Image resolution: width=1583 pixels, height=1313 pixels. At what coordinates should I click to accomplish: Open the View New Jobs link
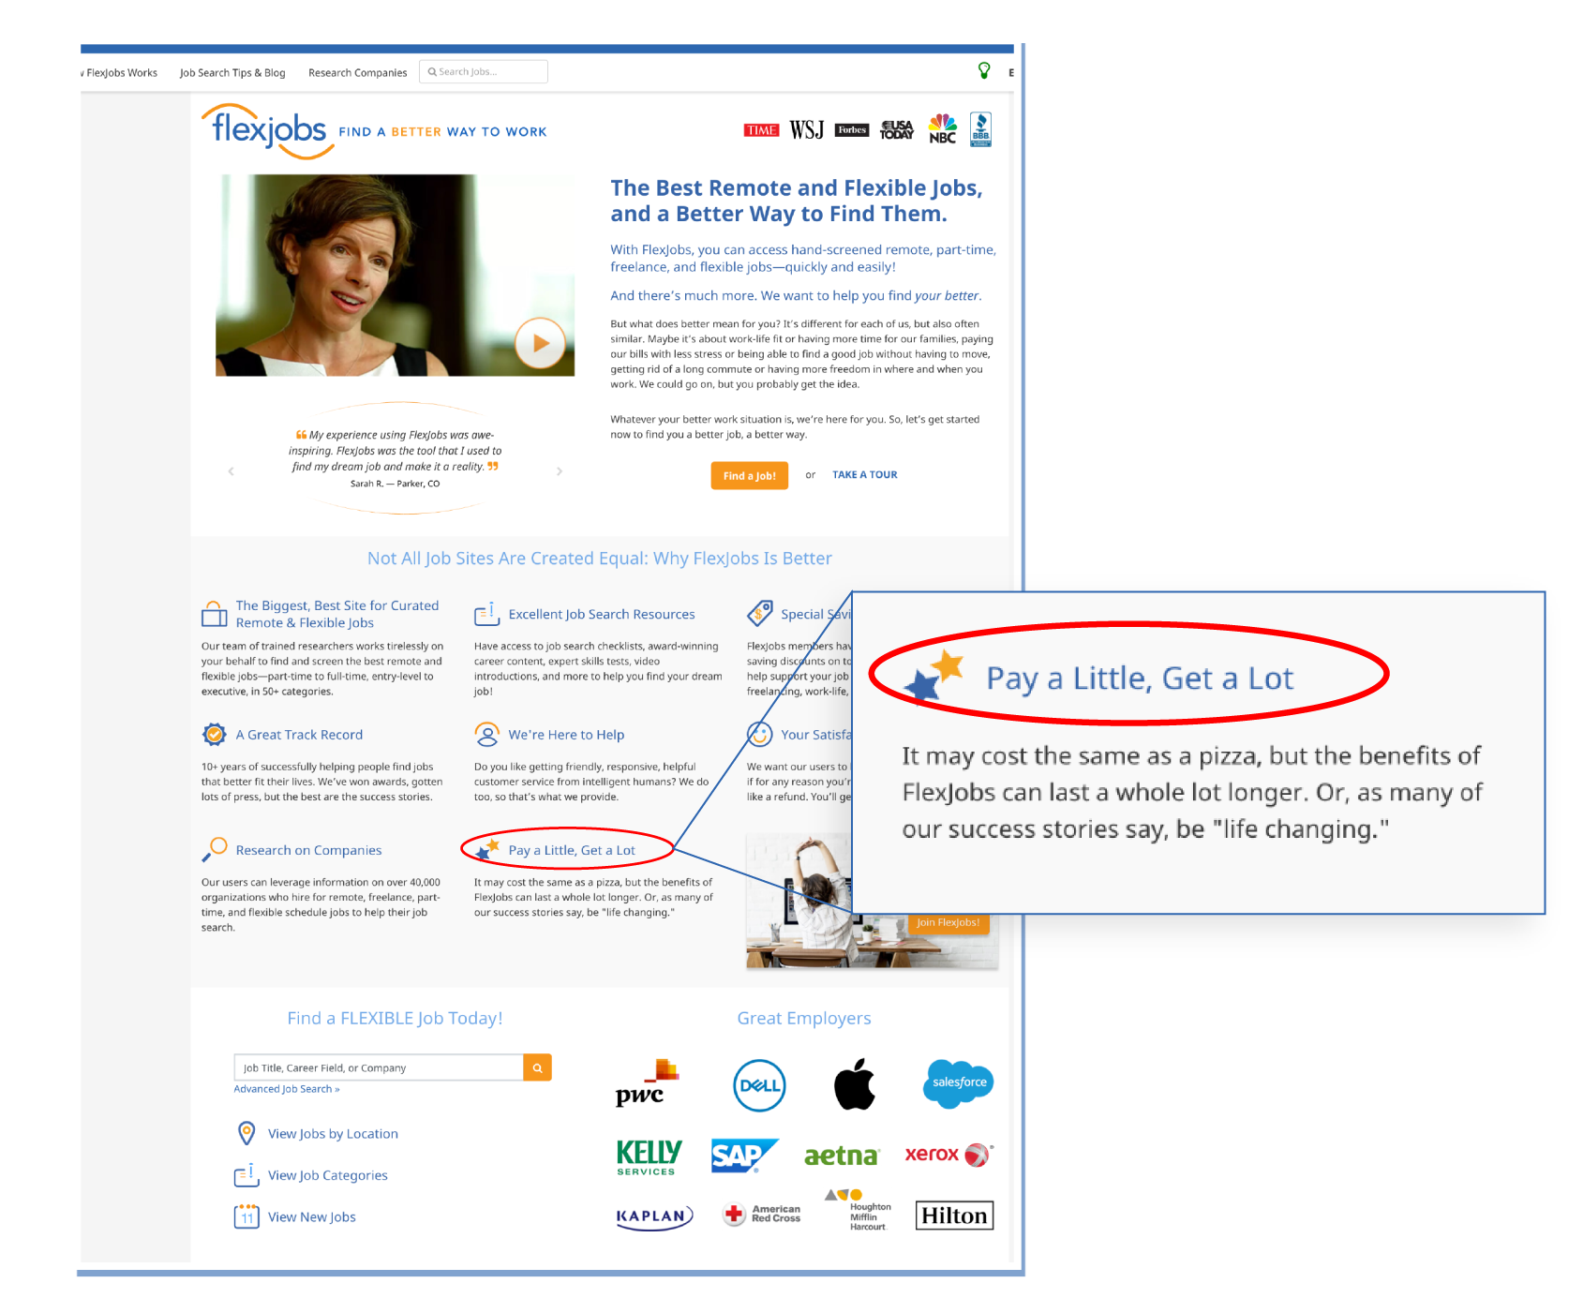tap(311, 1216)
